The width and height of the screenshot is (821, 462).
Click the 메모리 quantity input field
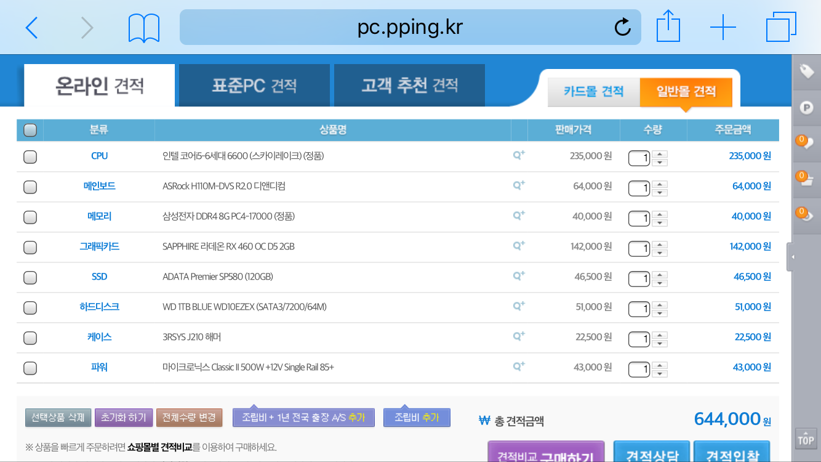click(x=639, y=219)
